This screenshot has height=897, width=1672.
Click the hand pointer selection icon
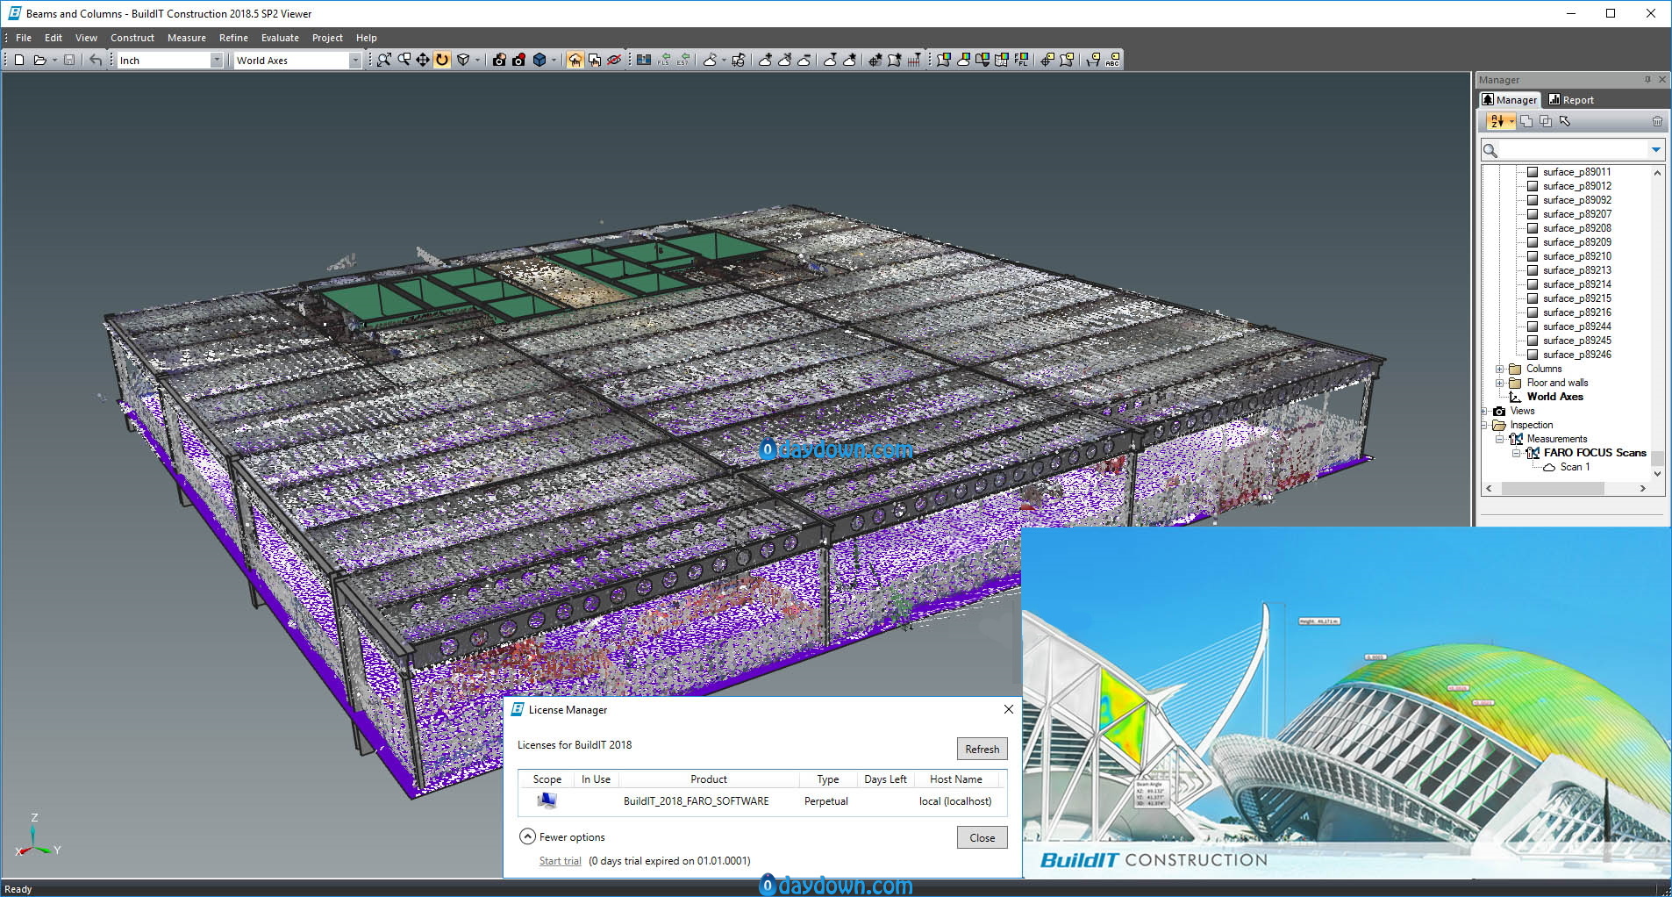pyautogui.click(x=595, y=60)
